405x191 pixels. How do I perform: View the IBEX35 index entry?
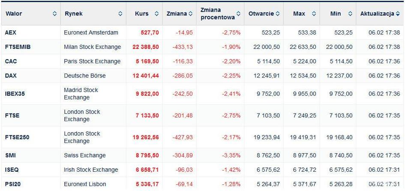click(x=15, y=94)
